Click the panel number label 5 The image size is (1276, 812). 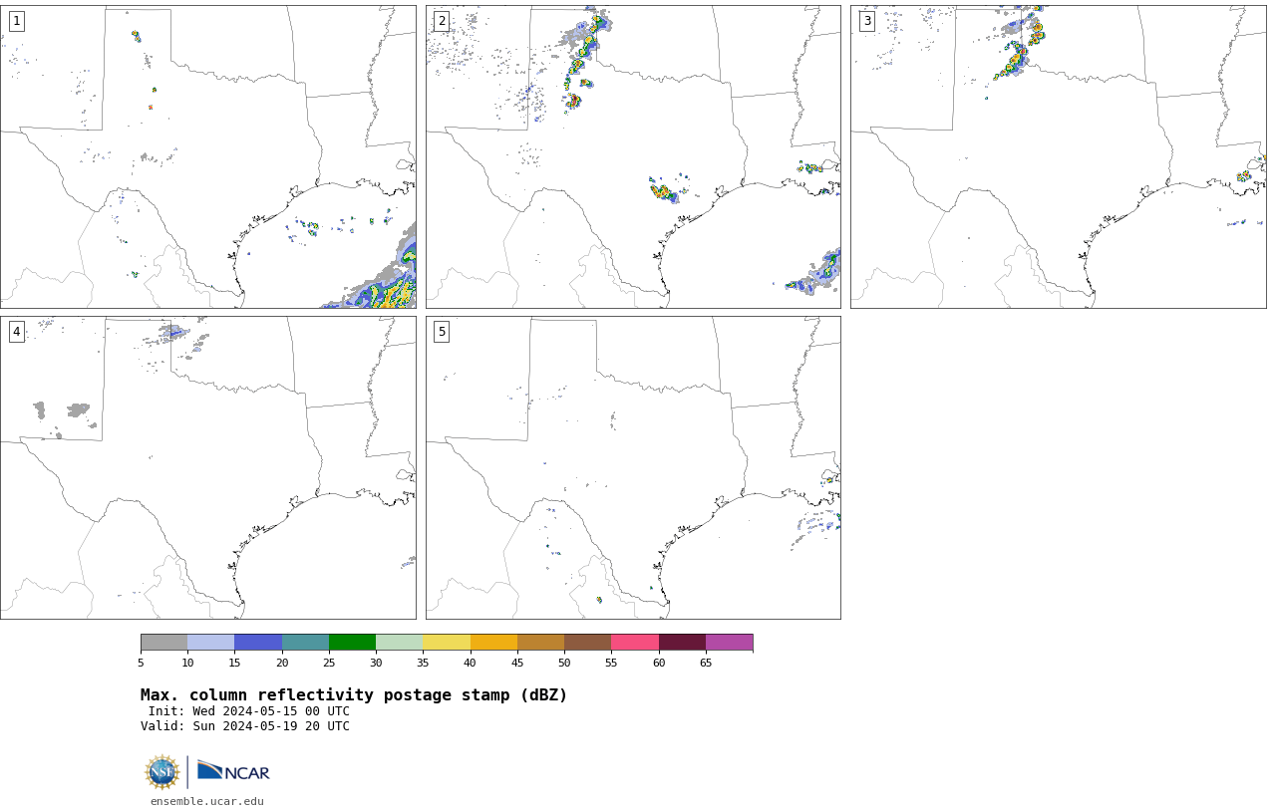[x=442, y=332]
